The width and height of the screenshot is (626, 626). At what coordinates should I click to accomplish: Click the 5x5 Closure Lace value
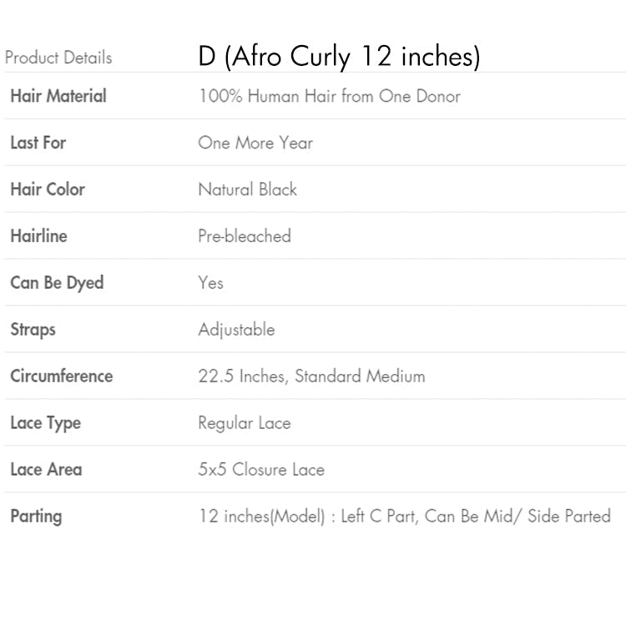click(x=261, y=470)
